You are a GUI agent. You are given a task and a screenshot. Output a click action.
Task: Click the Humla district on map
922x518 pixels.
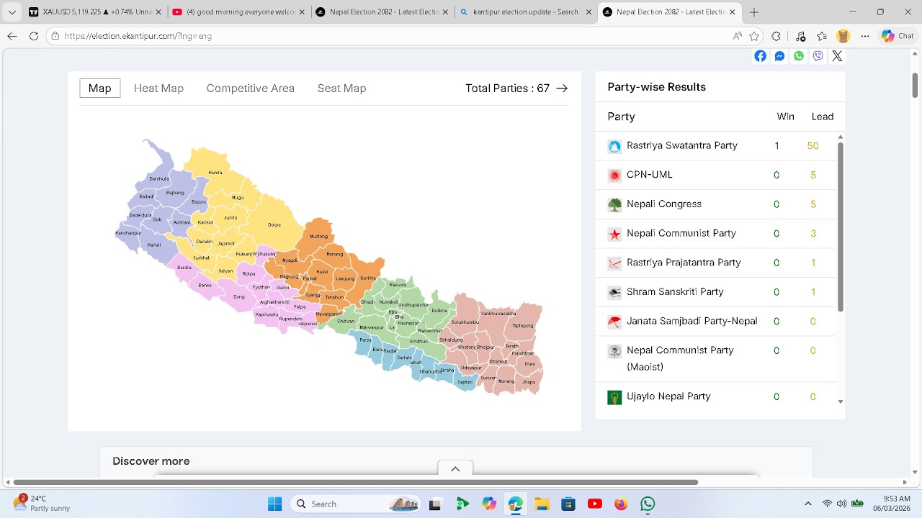[x=215, y=173]
